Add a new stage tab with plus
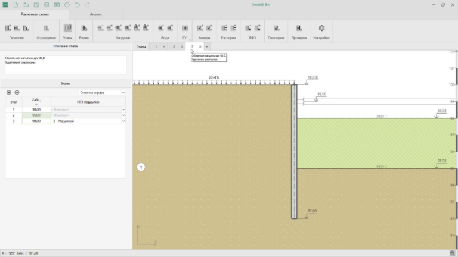Viewport: 458px width, 257px height. click(206, 46)
